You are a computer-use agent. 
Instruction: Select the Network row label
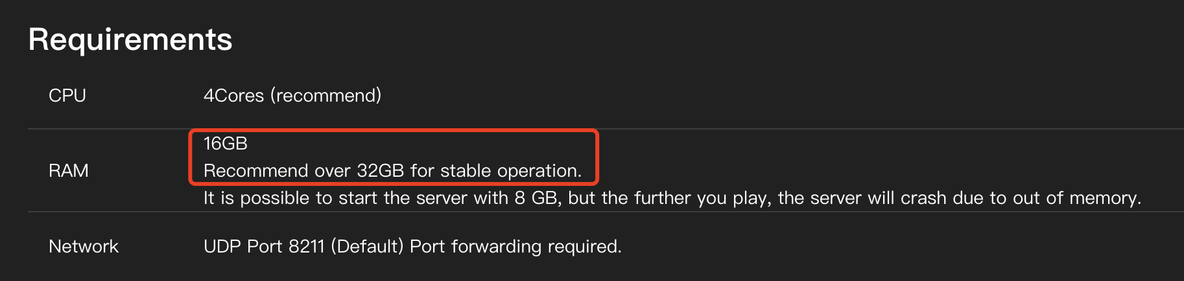(84, 247)
